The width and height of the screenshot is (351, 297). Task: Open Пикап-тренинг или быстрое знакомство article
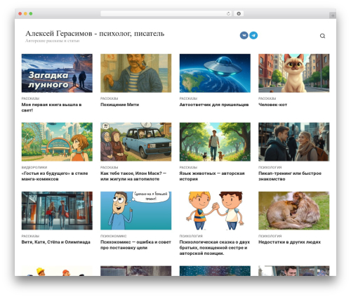(x=290, y=176)
